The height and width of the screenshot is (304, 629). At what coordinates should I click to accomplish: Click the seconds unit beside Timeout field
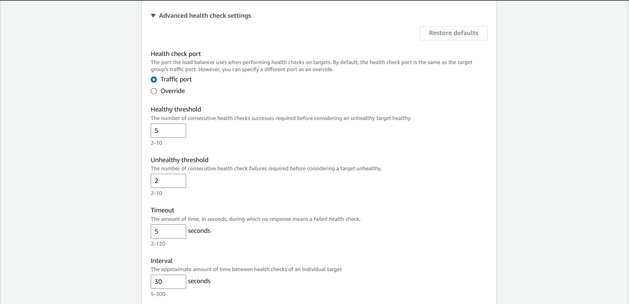coord(199,231)
